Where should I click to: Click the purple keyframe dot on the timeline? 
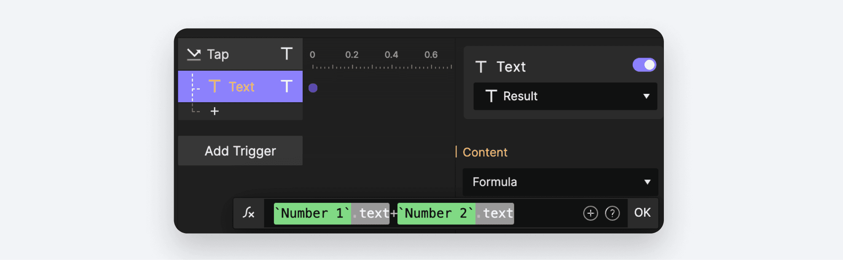coord(313,88)
